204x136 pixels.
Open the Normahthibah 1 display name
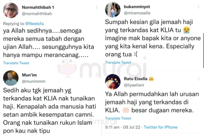pos(38,7)
